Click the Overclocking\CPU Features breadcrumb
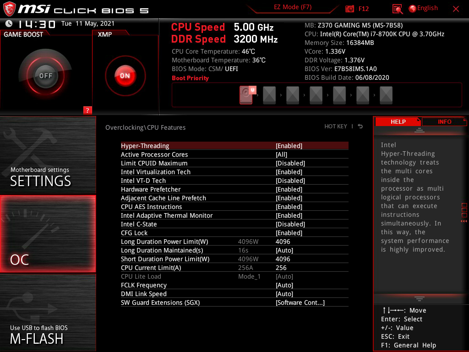Image resolution: width=469 pixels, height=352 pixels. click(x=145, y=127)
